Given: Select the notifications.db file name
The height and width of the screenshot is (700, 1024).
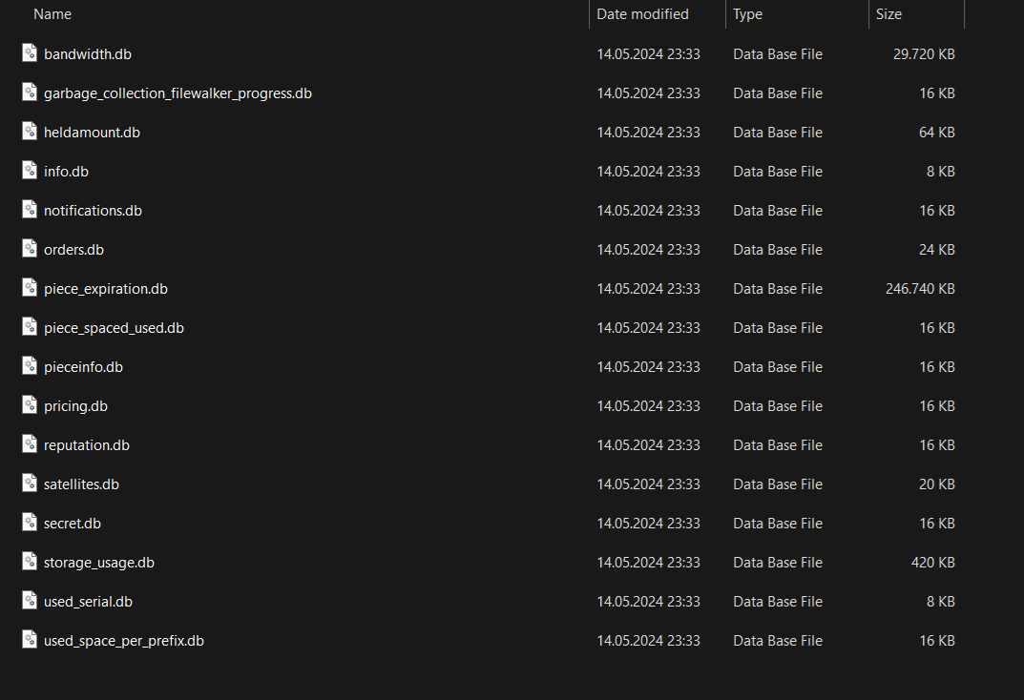Looking at the screenshot, I should point(93,211).
